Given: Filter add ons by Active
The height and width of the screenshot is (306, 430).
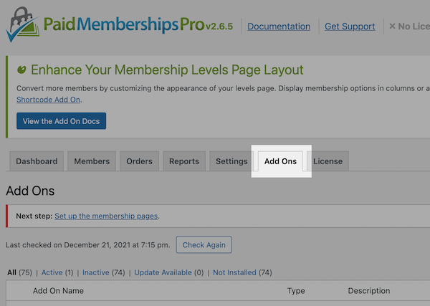Looking at the screenshot, I should click(52, 272).
